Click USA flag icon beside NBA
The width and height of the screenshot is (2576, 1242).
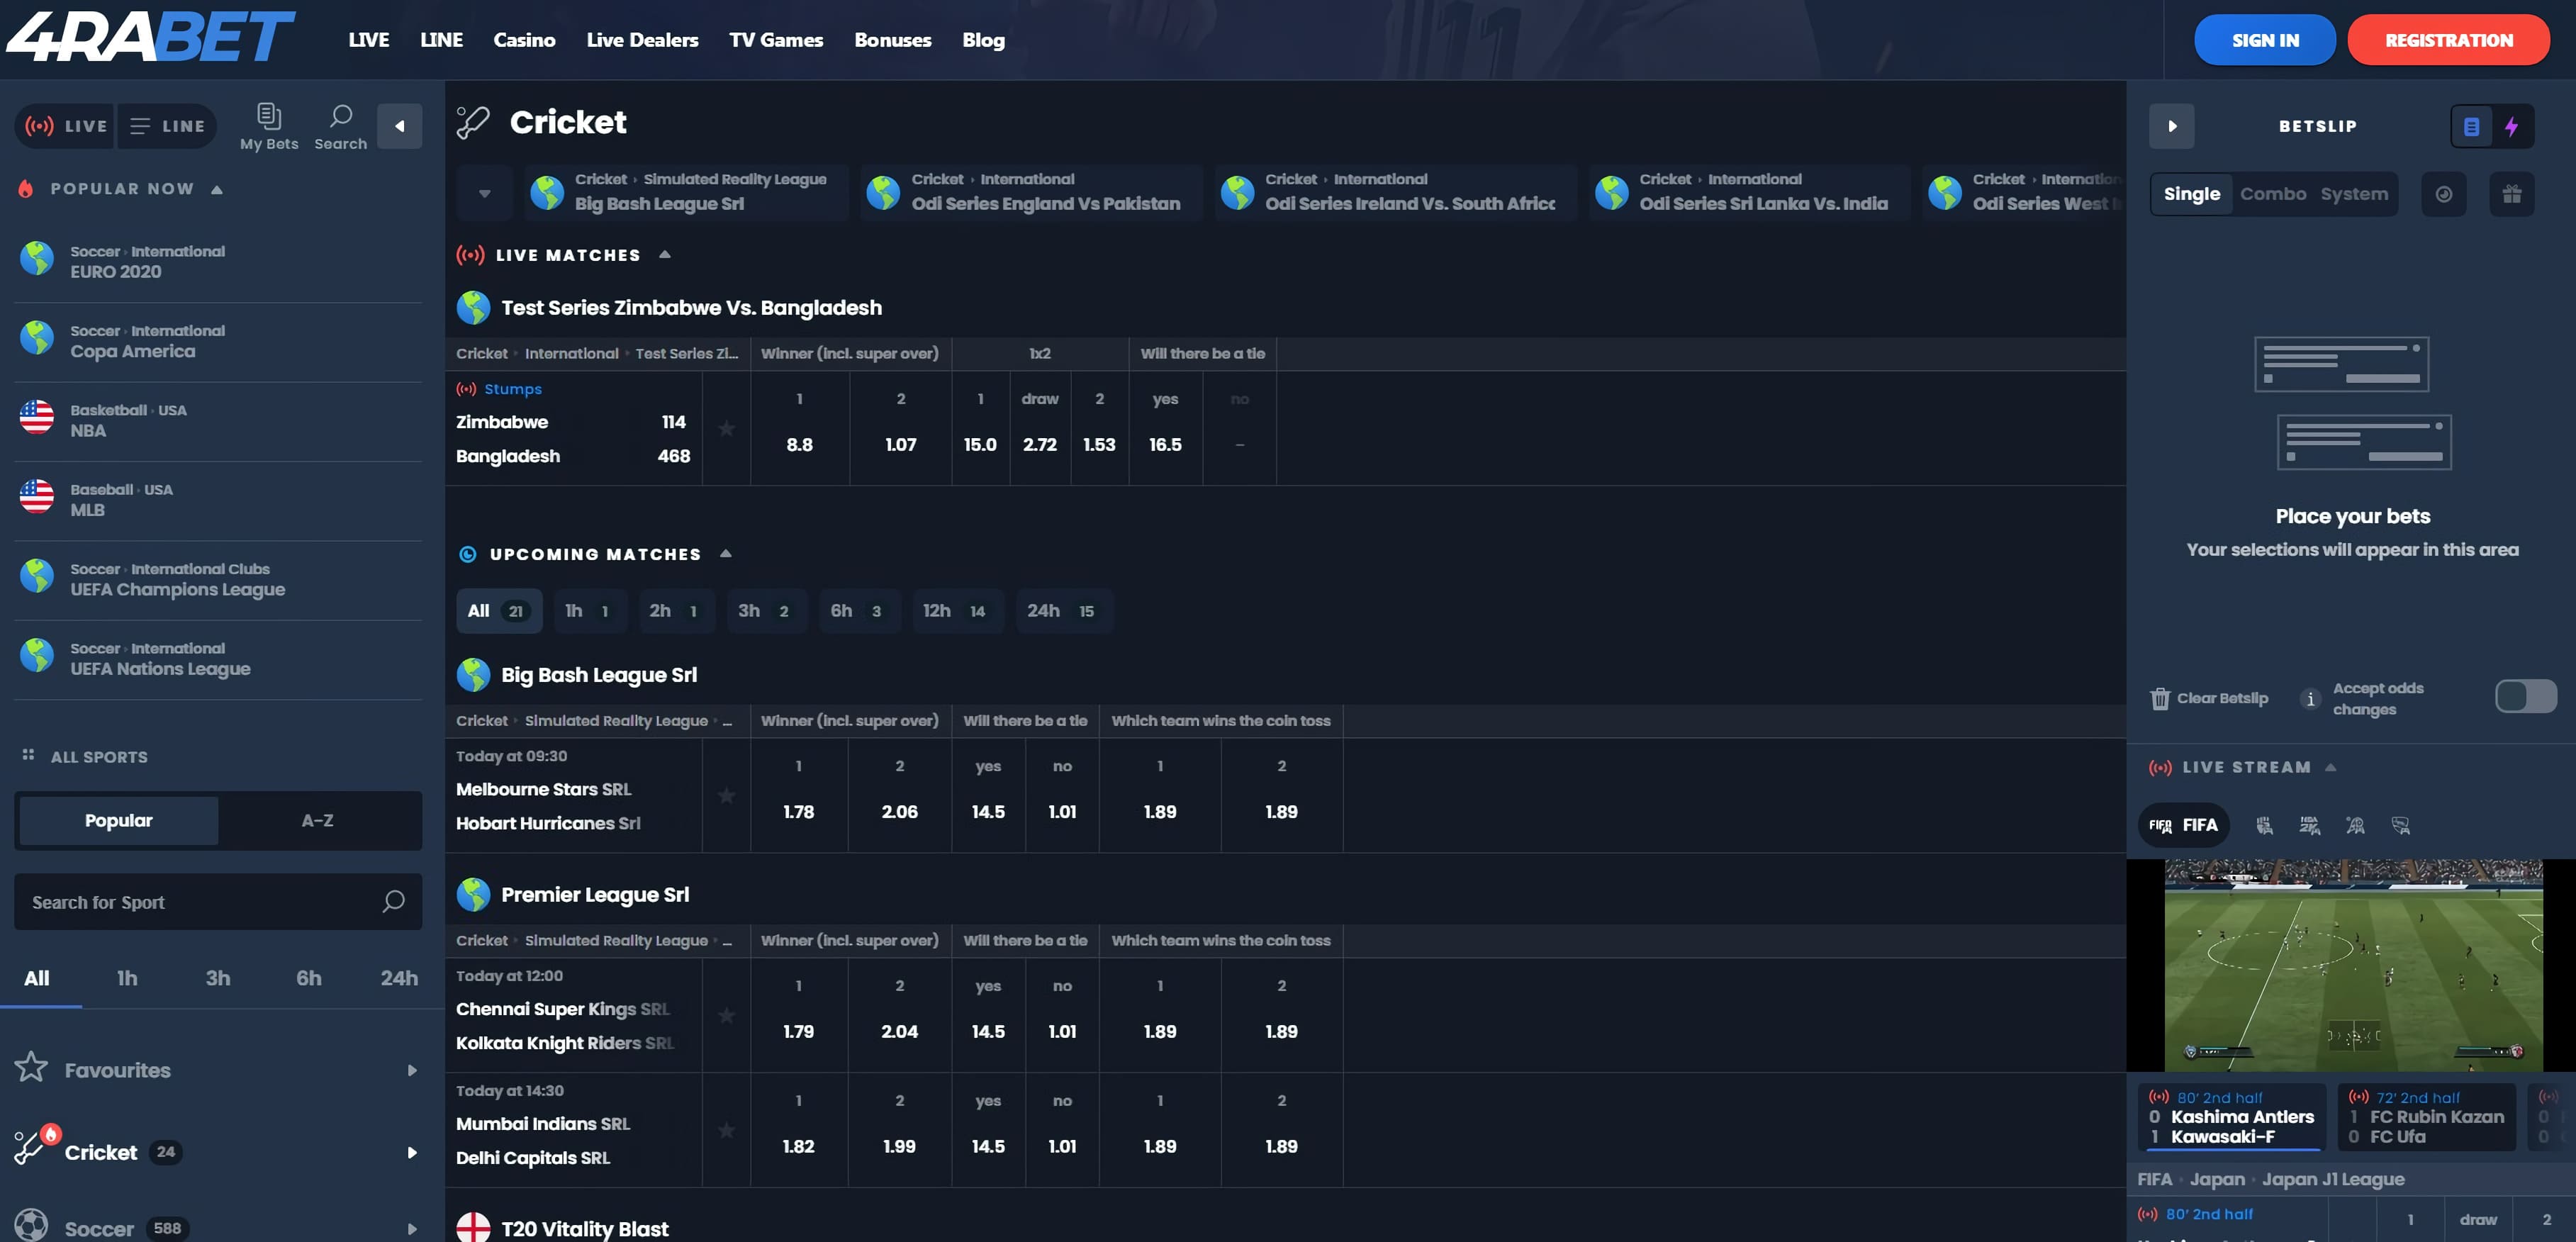click(37, 417)
